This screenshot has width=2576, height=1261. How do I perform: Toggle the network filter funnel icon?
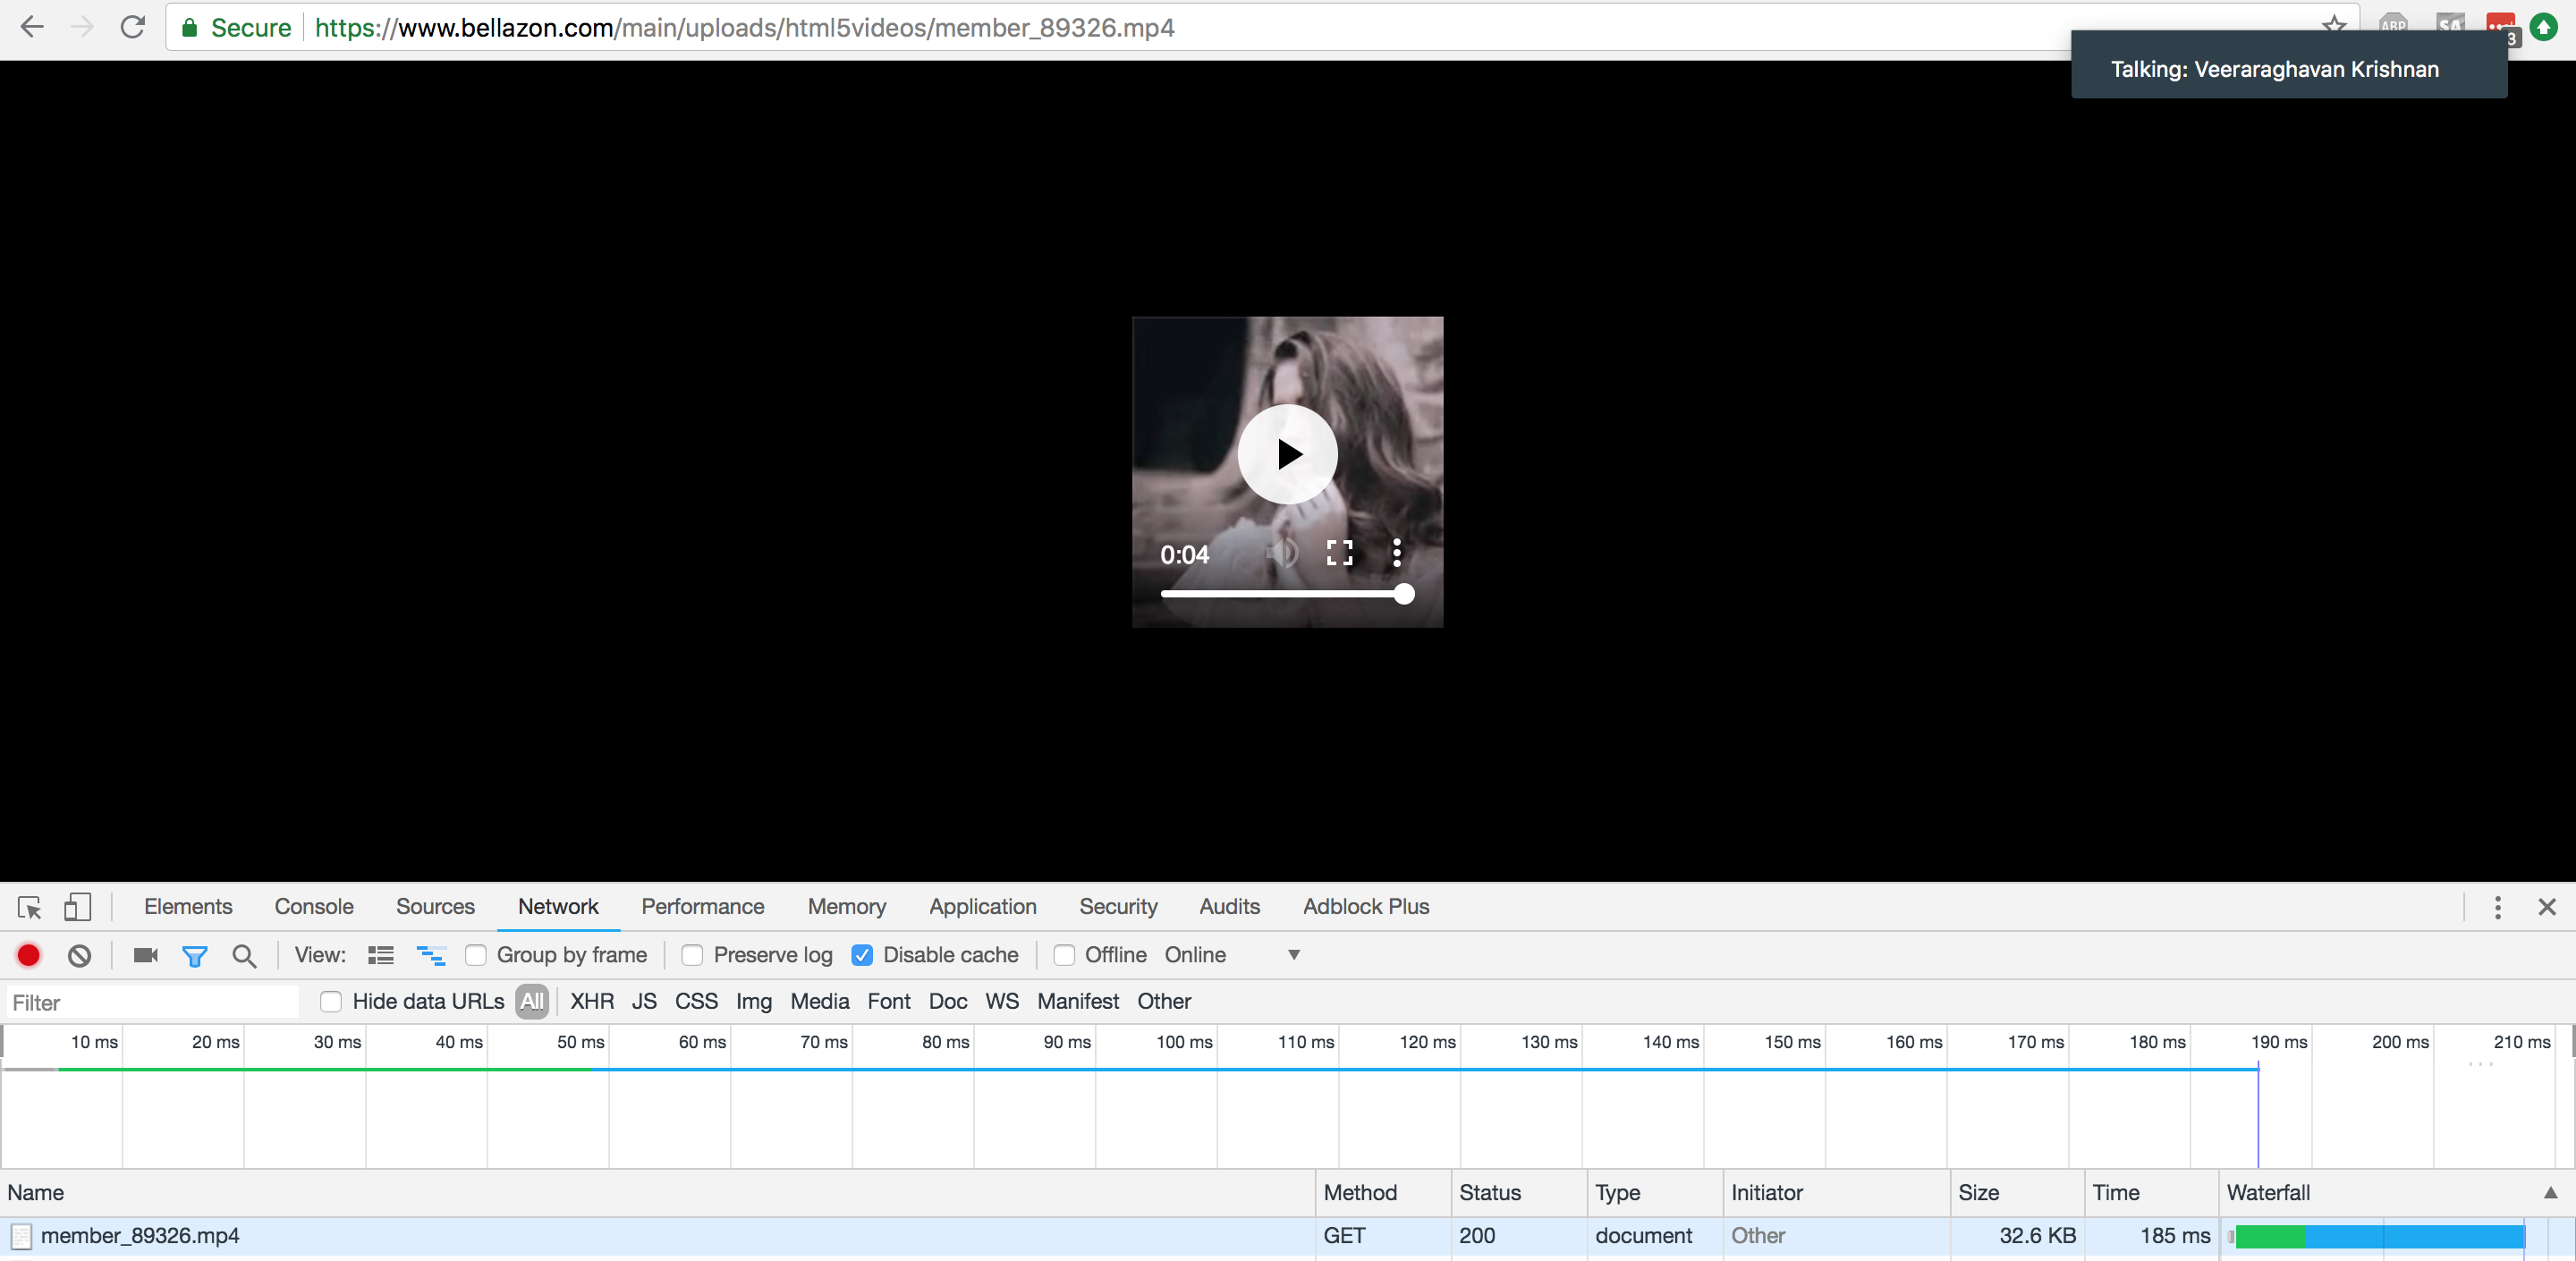[x=194, y=956]
